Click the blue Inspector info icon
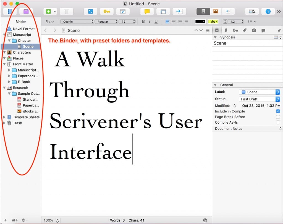The image size is (283, 224). pyautogui.click(x=268, y=11)
